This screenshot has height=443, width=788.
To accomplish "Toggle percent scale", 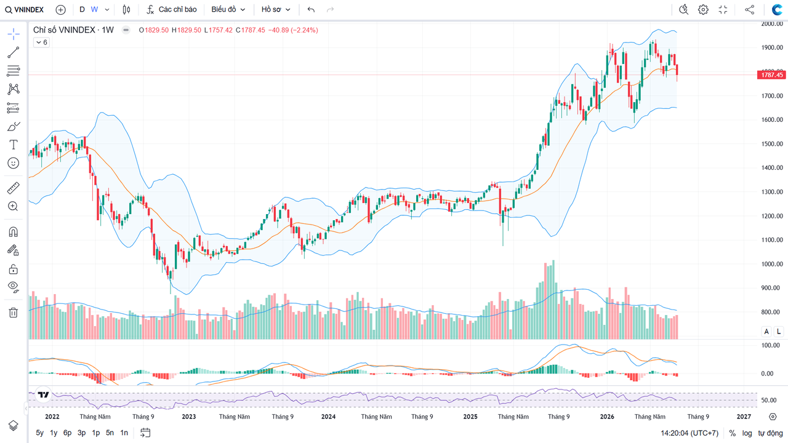I will 732,433.
